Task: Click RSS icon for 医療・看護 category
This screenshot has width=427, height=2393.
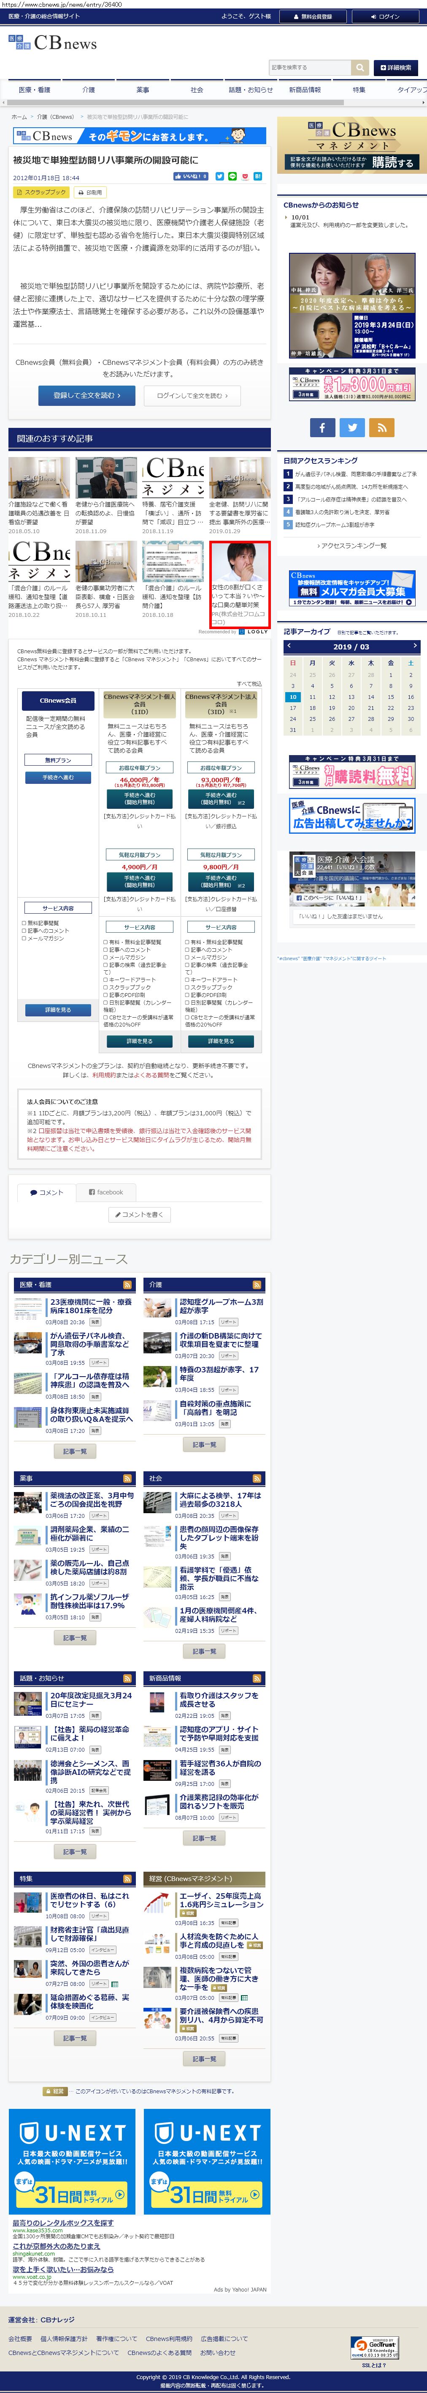Action: 127,1285
